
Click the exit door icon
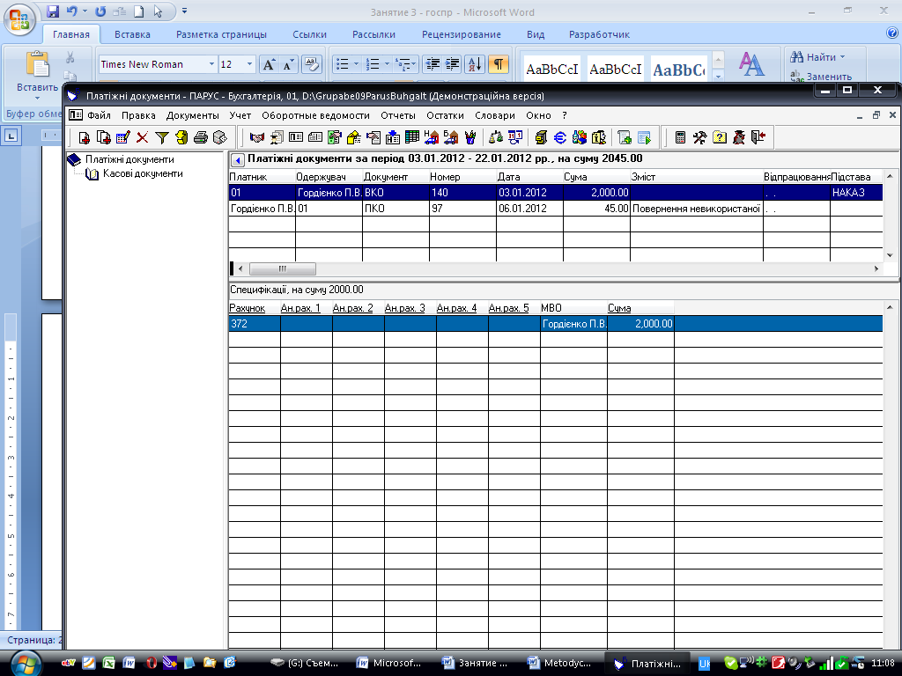pyautogui.click(x=758, y=137)
